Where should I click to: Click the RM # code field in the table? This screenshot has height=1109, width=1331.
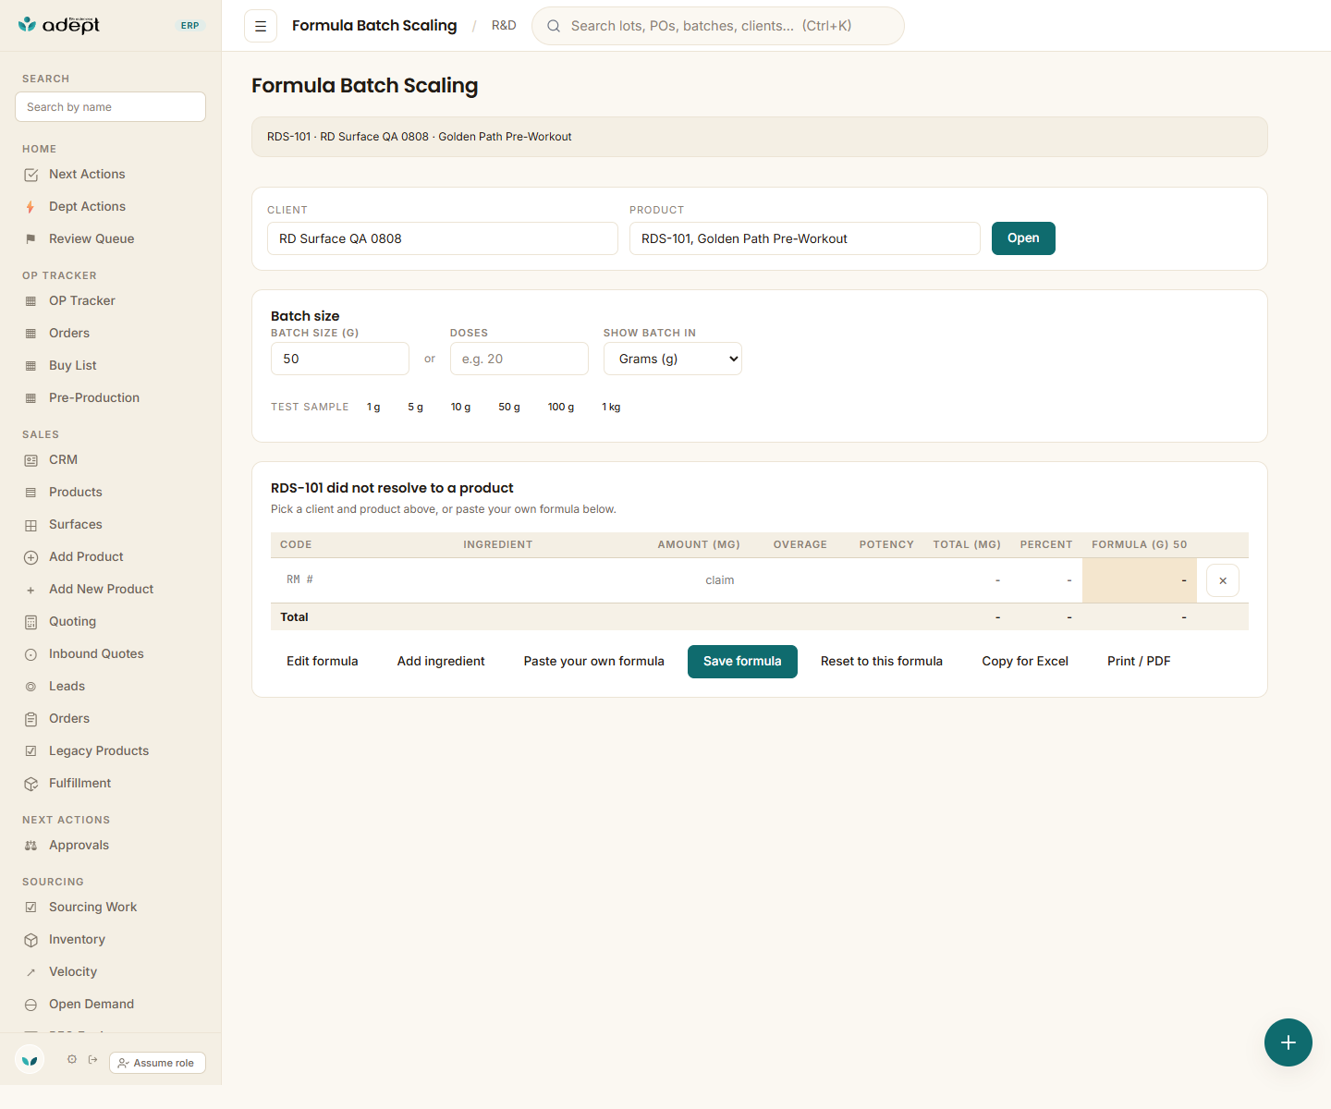point(362,580)
